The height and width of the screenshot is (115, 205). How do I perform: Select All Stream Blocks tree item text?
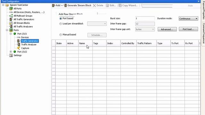point(22,23)
